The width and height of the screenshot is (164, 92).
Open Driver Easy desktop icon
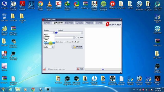click(x=31, y=5)
